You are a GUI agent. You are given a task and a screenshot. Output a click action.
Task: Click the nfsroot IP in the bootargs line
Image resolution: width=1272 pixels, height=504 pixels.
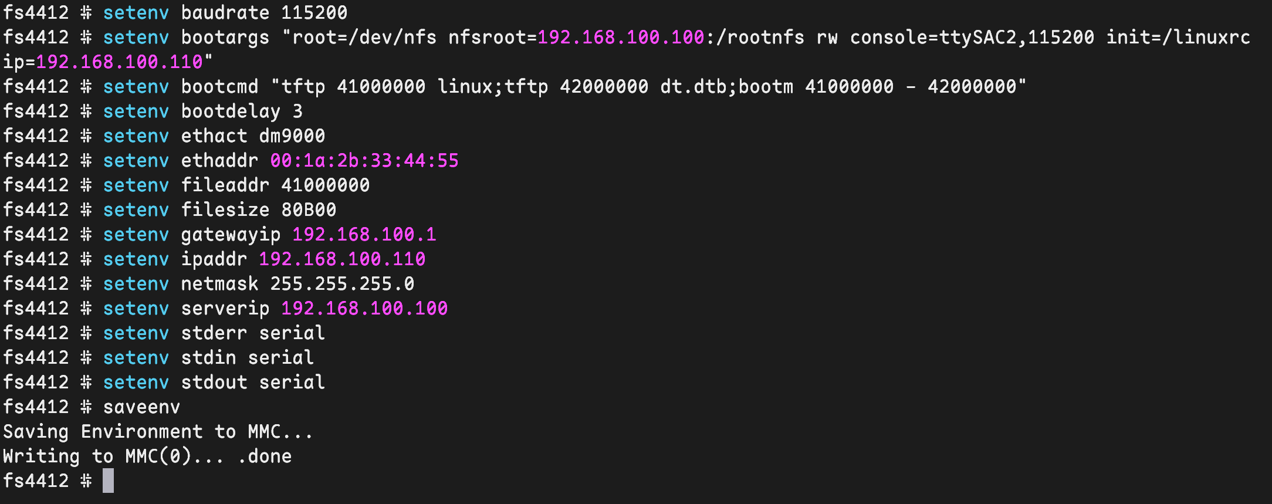(621, 37)
